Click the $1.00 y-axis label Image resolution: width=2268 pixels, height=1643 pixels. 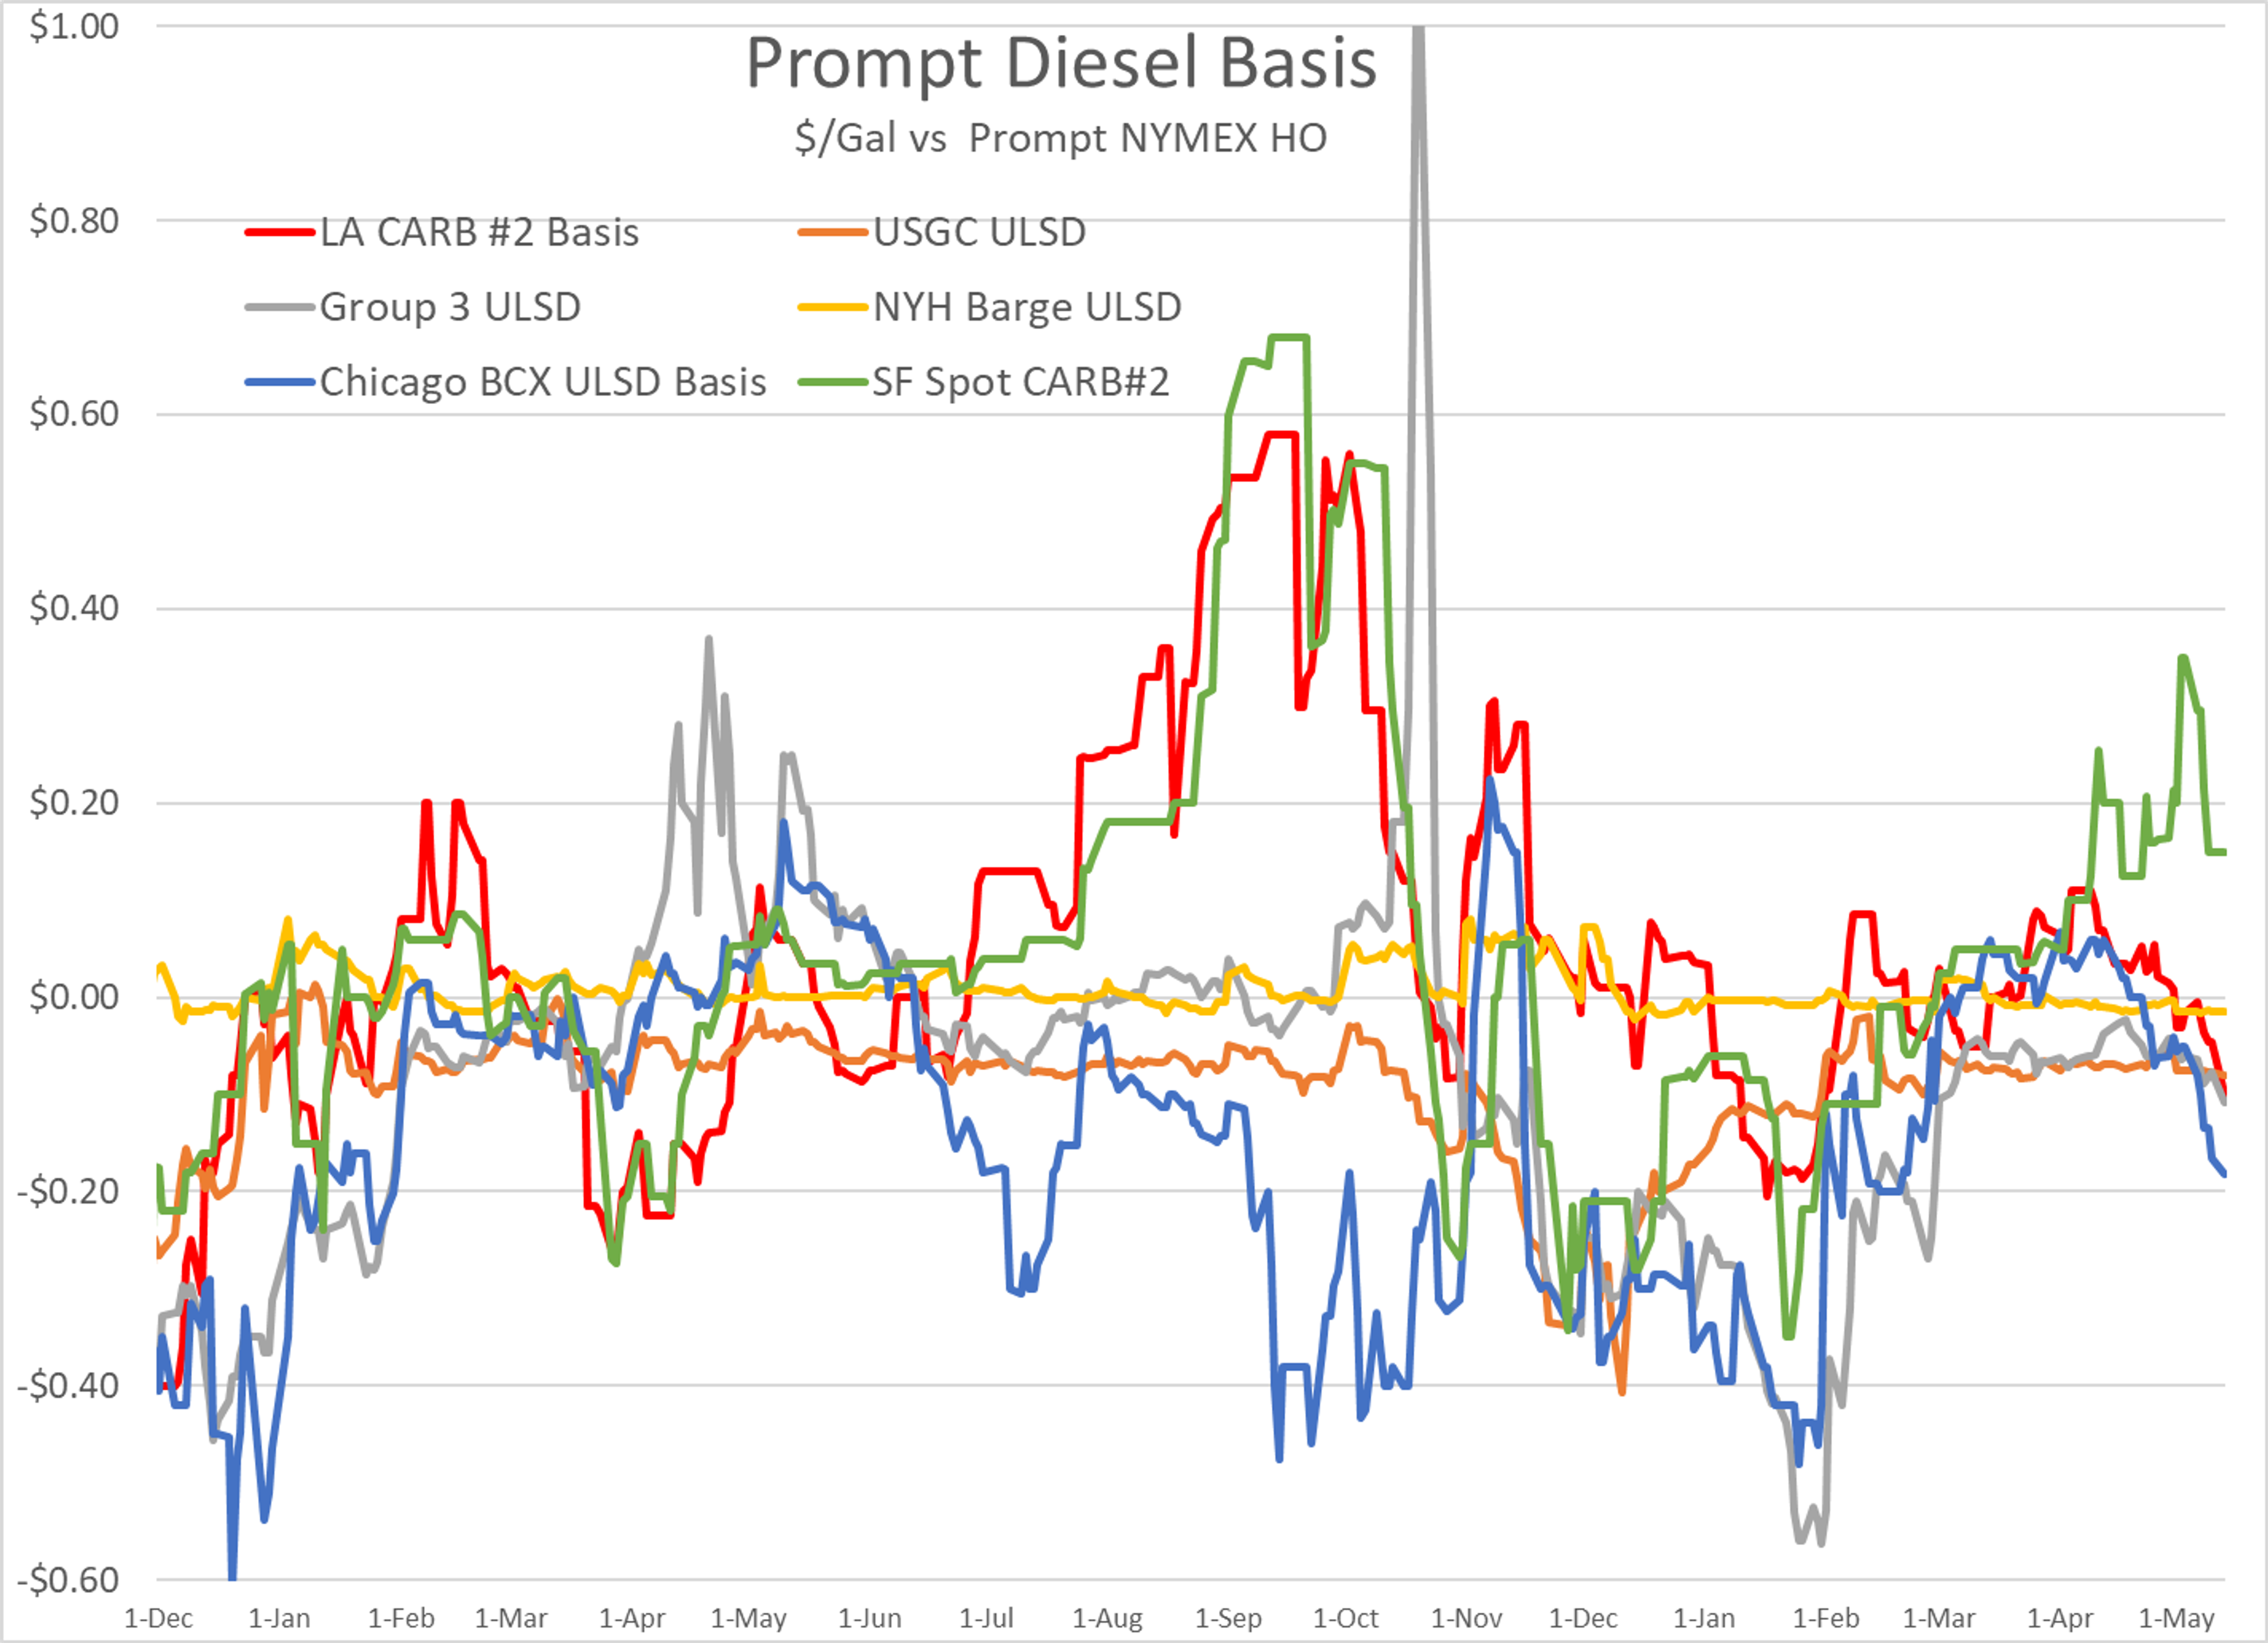click(74, 26)
